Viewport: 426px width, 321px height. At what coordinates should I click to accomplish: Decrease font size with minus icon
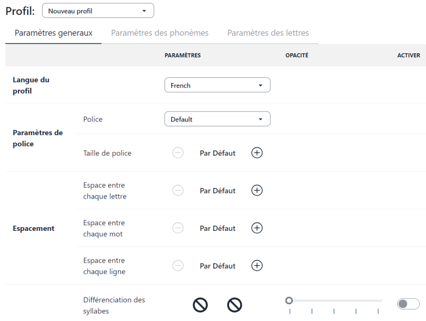[x=178, y=153]
